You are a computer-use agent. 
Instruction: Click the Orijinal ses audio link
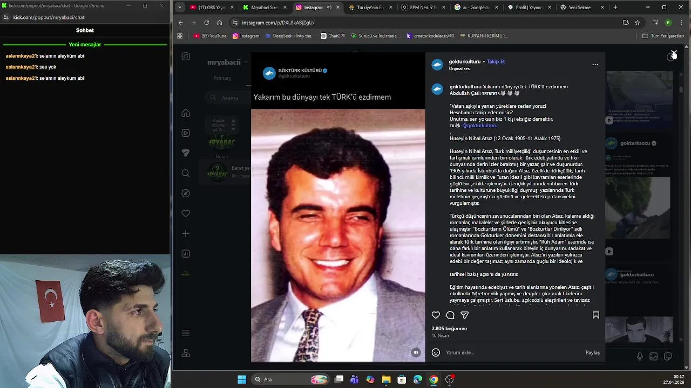(x=459, y=69)
